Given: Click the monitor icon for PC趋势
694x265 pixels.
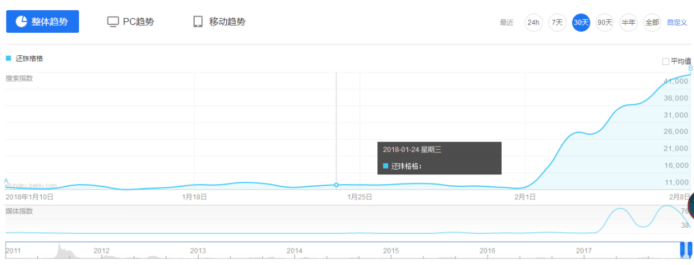Looking at the screenshot, I should (x=113, y=21).
